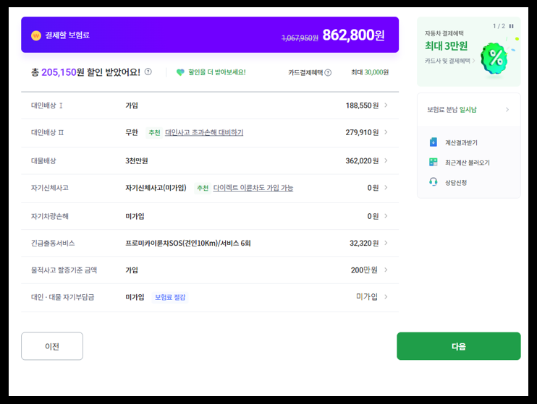This screenshot has width=537, height=404.
Task: Click the 32,320원 amount
Action: [364, 244]
